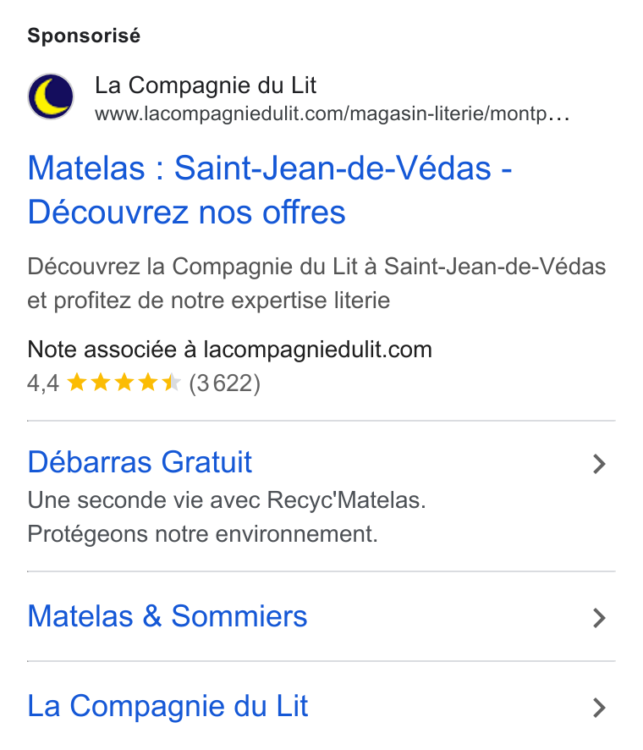Open La Compagnie du Lit bottom sitelink
This screenshot has width=643, height=750.
[x=168, y=706]
